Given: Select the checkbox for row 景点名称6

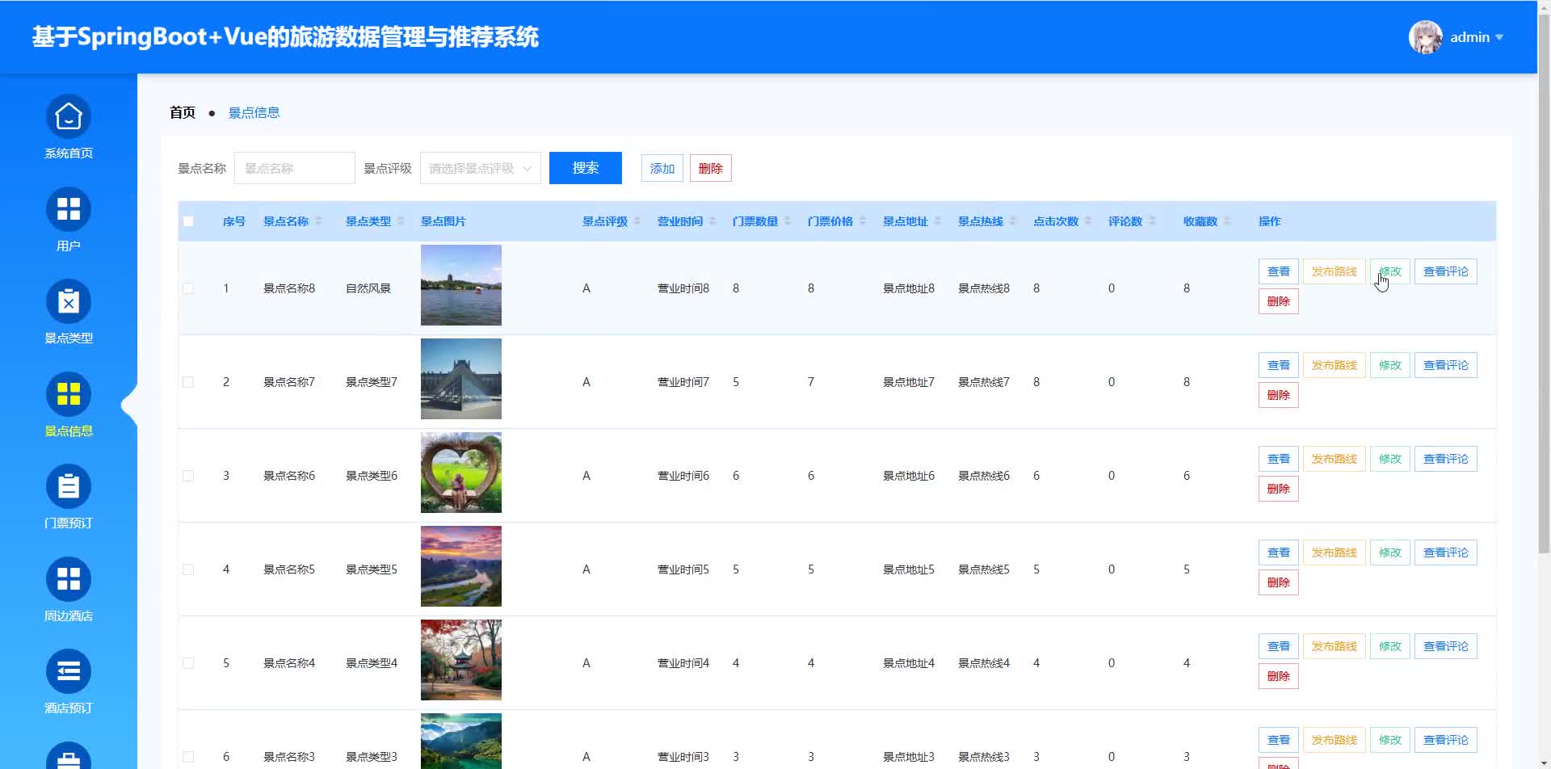Looking at the screenshot, I should 188,476.
